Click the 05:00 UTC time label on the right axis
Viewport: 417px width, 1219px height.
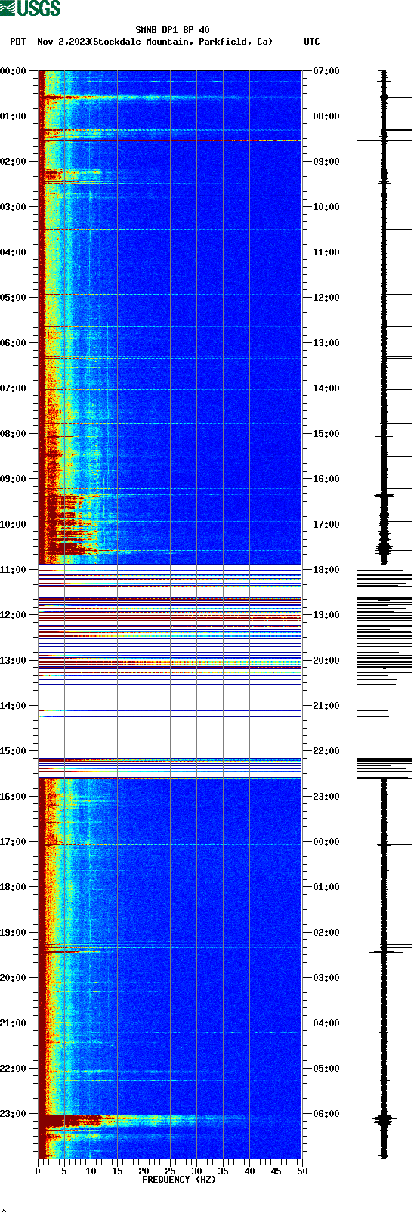[x=326, y=1069]
